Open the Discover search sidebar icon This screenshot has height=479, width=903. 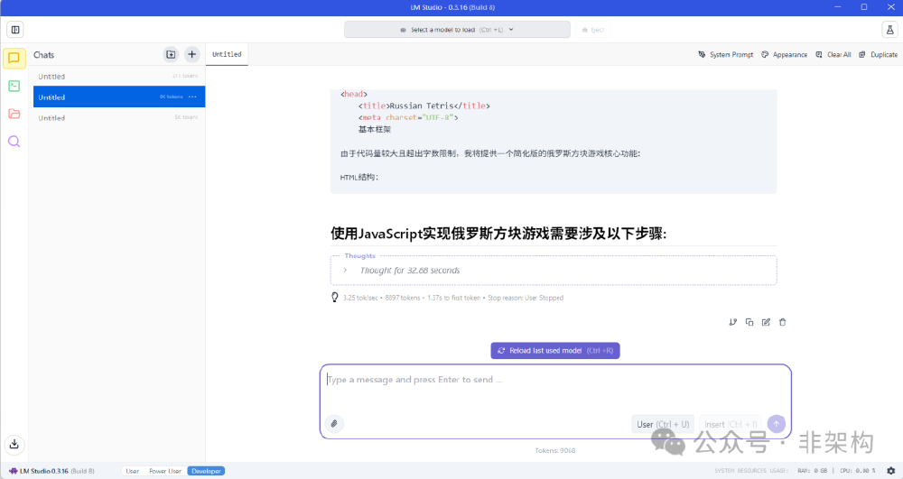[x=14, y=142]
